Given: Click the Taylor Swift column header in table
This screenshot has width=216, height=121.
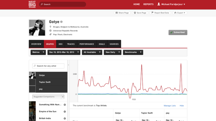Looking at the screenshot, I should coord(147,113).
